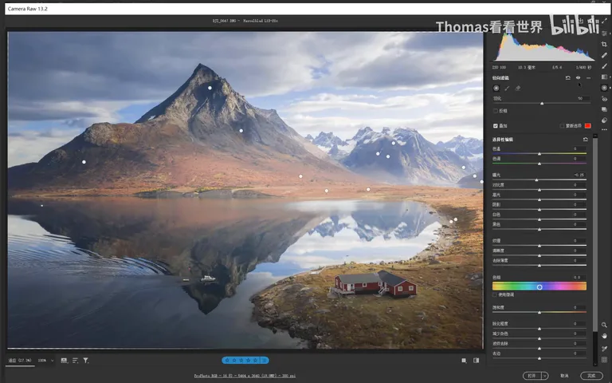Open workflow options link ProPhoto RGB
612x383 pixels.
[x=245, y=376]
